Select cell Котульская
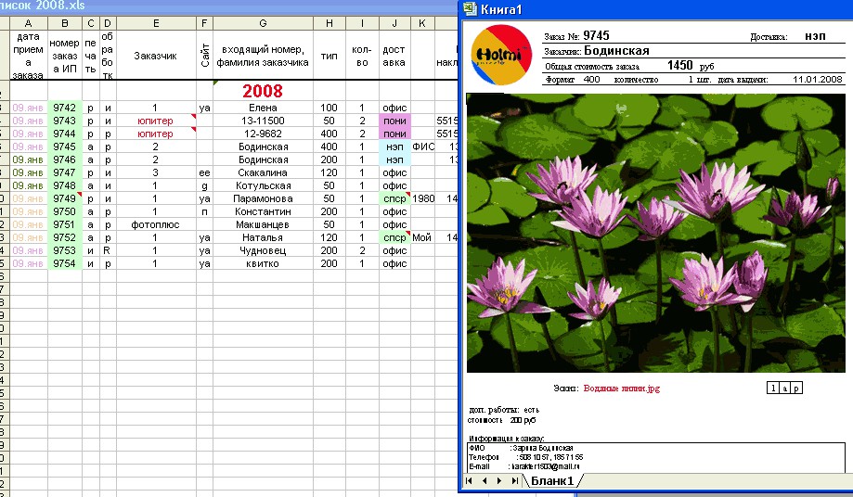This screenshot has height=497, width=853. point(263,185)
